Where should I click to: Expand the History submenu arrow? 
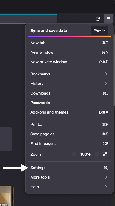[106, 83]
